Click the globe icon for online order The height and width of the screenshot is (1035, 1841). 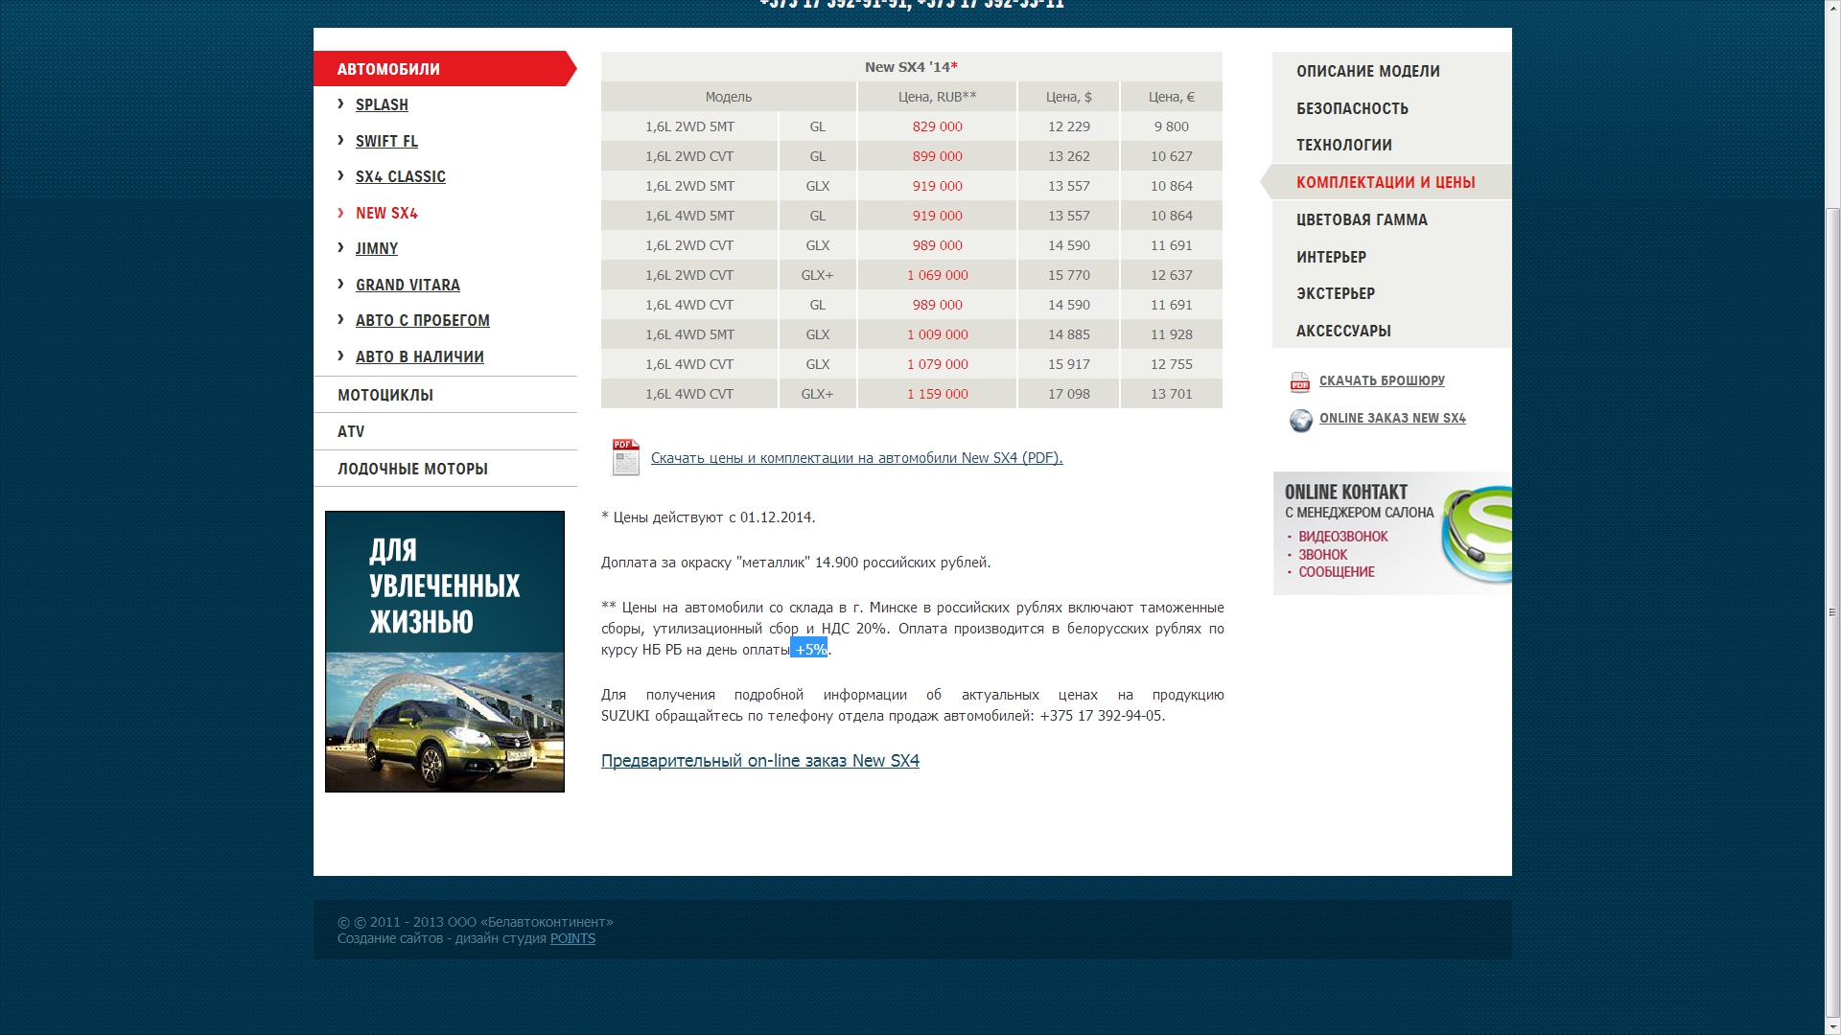coord(1300,420)
